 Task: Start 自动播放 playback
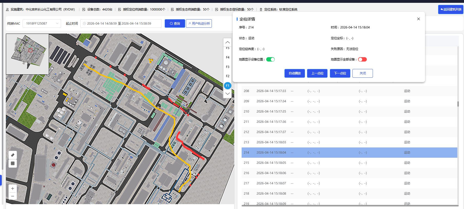pyautogui.click(x=295, y=73)
